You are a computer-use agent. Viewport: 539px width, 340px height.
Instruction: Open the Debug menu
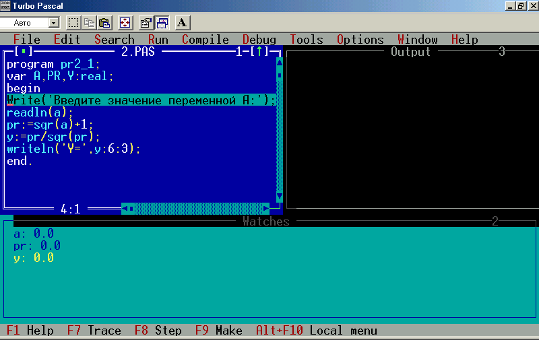pyautogui.click(x=259, y=40)
